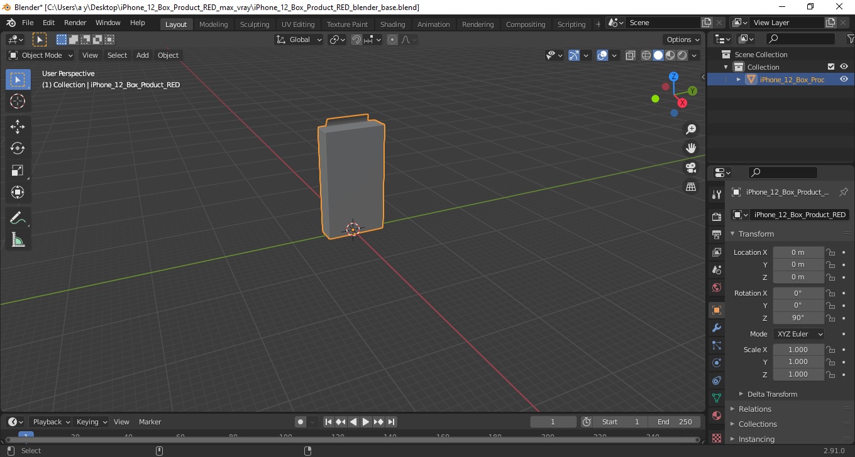Activate the Scale tool
Screen dimensions: 855x457
click(x=18, y=170)
